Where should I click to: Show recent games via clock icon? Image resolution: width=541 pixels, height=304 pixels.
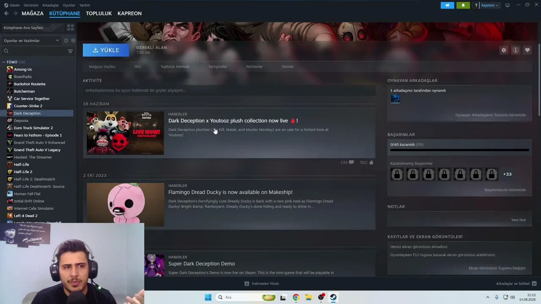click(x=66, y=41)
